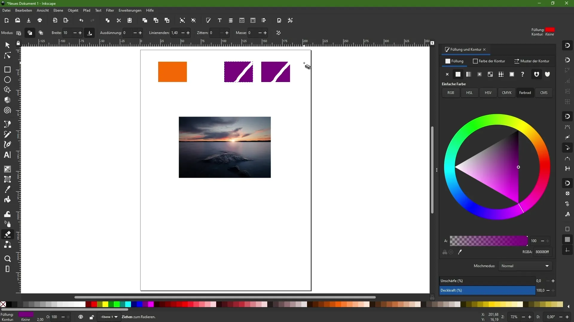Image resolution: width=574 pixels, height=322 pixels.
Task: Switch to Muster der Kontur tab
Action: pos(532,61)
